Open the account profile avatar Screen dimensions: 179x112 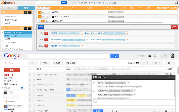(x=173, y=56)
